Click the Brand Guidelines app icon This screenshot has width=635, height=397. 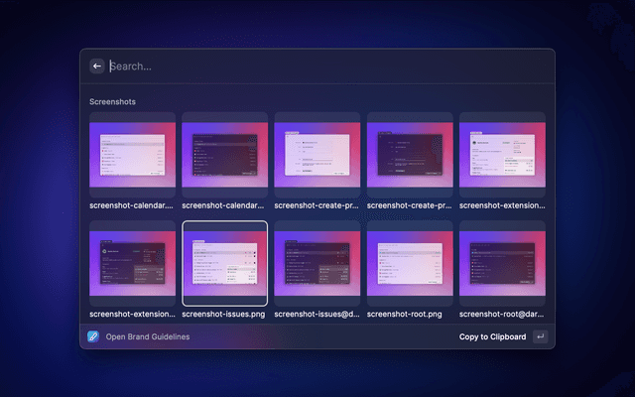pos(93,336)
